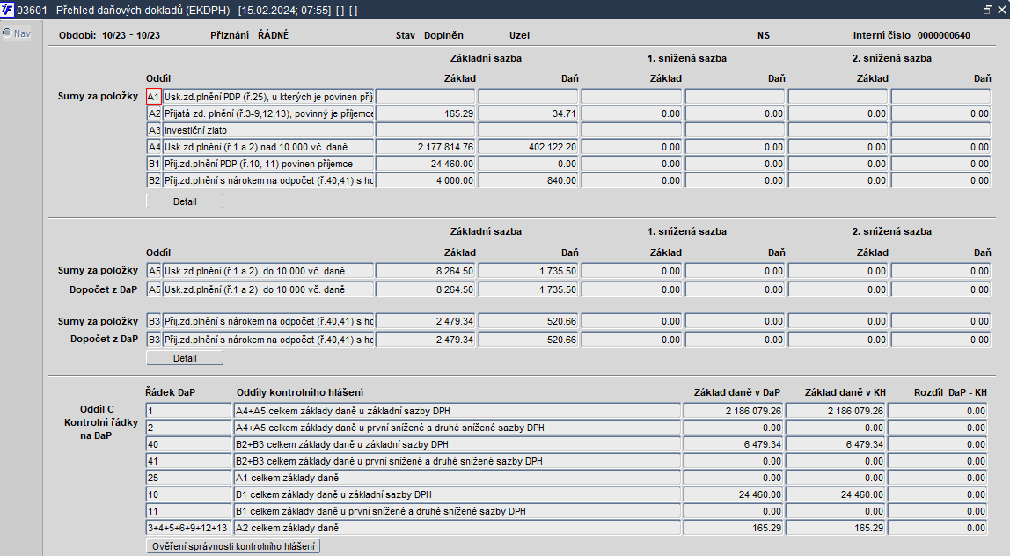Click the application logo icon in title bar

pyautogui.click(x=7, y=10)
